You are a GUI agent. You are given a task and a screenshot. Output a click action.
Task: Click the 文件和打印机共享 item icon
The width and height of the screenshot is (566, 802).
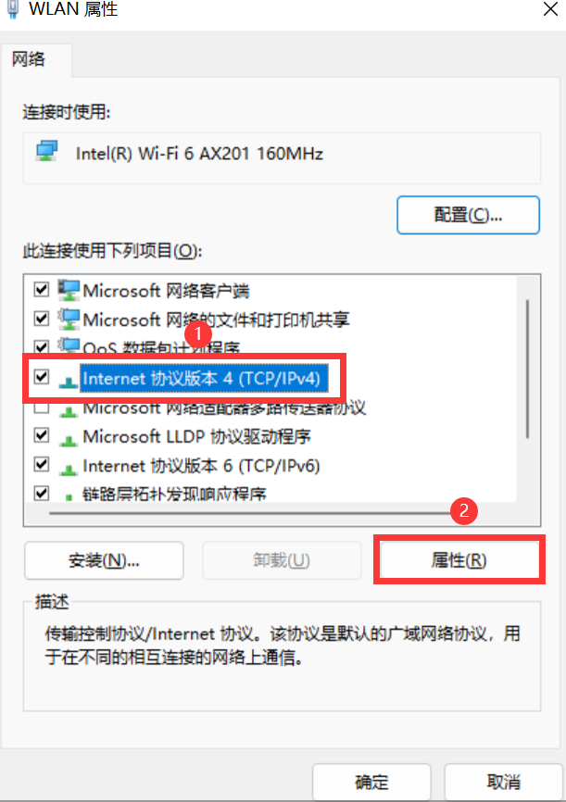pos(69,320)
